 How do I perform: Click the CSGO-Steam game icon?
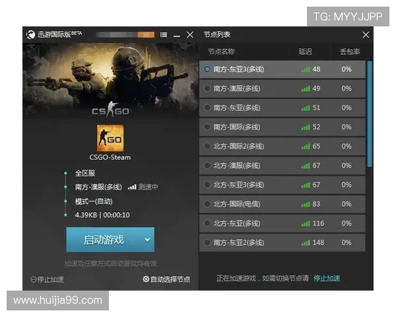[x=110, y=138]
